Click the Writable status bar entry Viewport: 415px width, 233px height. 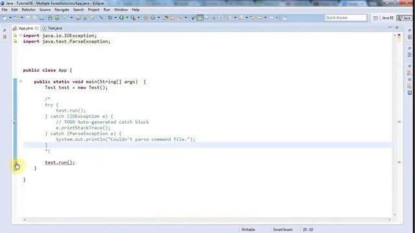(x=248, y=230)
